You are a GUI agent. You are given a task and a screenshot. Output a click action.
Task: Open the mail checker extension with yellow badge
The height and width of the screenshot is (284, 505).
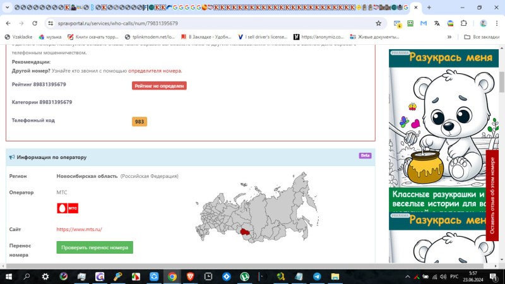tap(397, 23)
